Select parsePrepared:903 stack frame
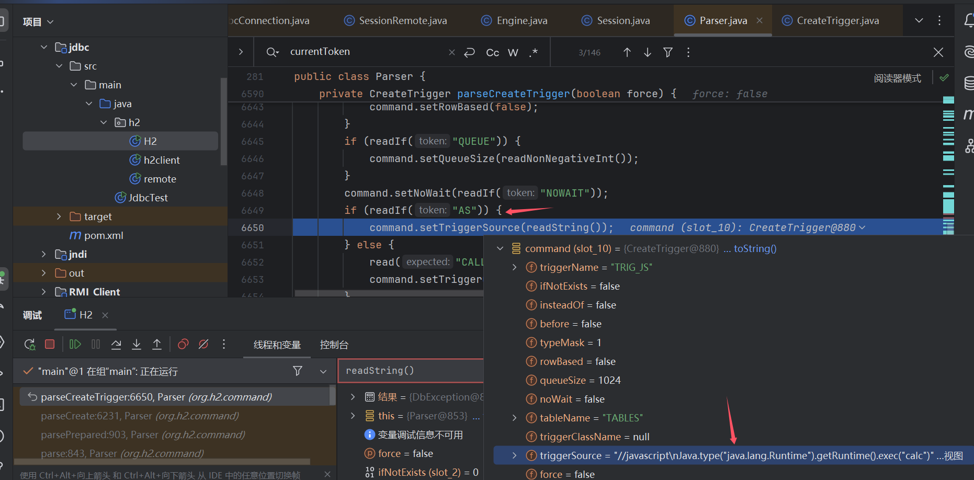Image resolution: width=974 pixels, height=480 pixels. pos(143,435)
